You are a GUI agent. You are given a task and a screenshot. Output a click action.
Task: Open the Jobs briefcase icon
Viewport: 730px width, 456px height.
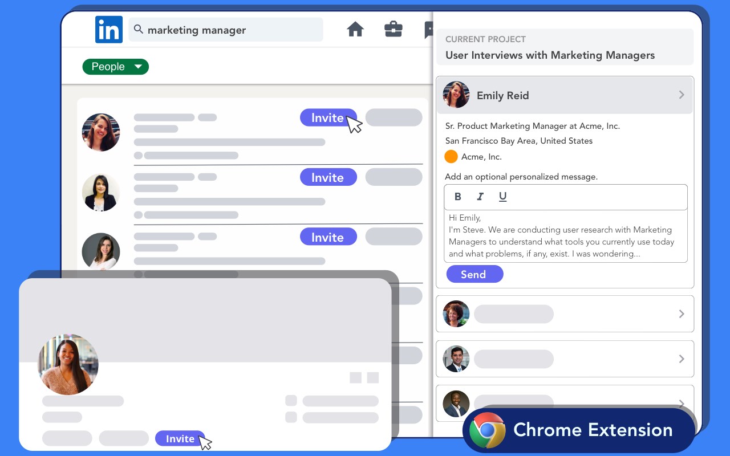394,29
